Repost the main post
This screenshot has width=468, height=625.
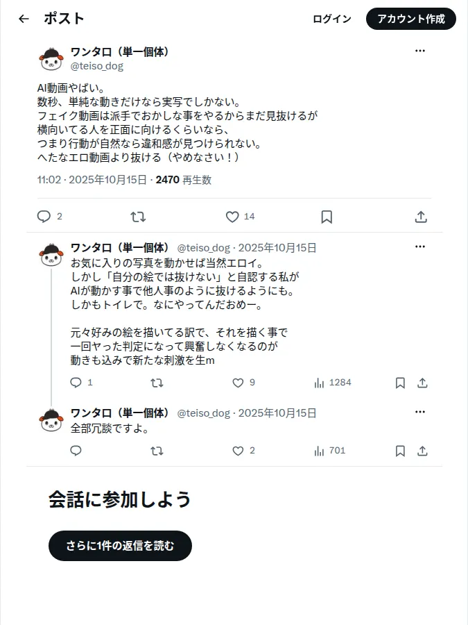pos(138,217)
